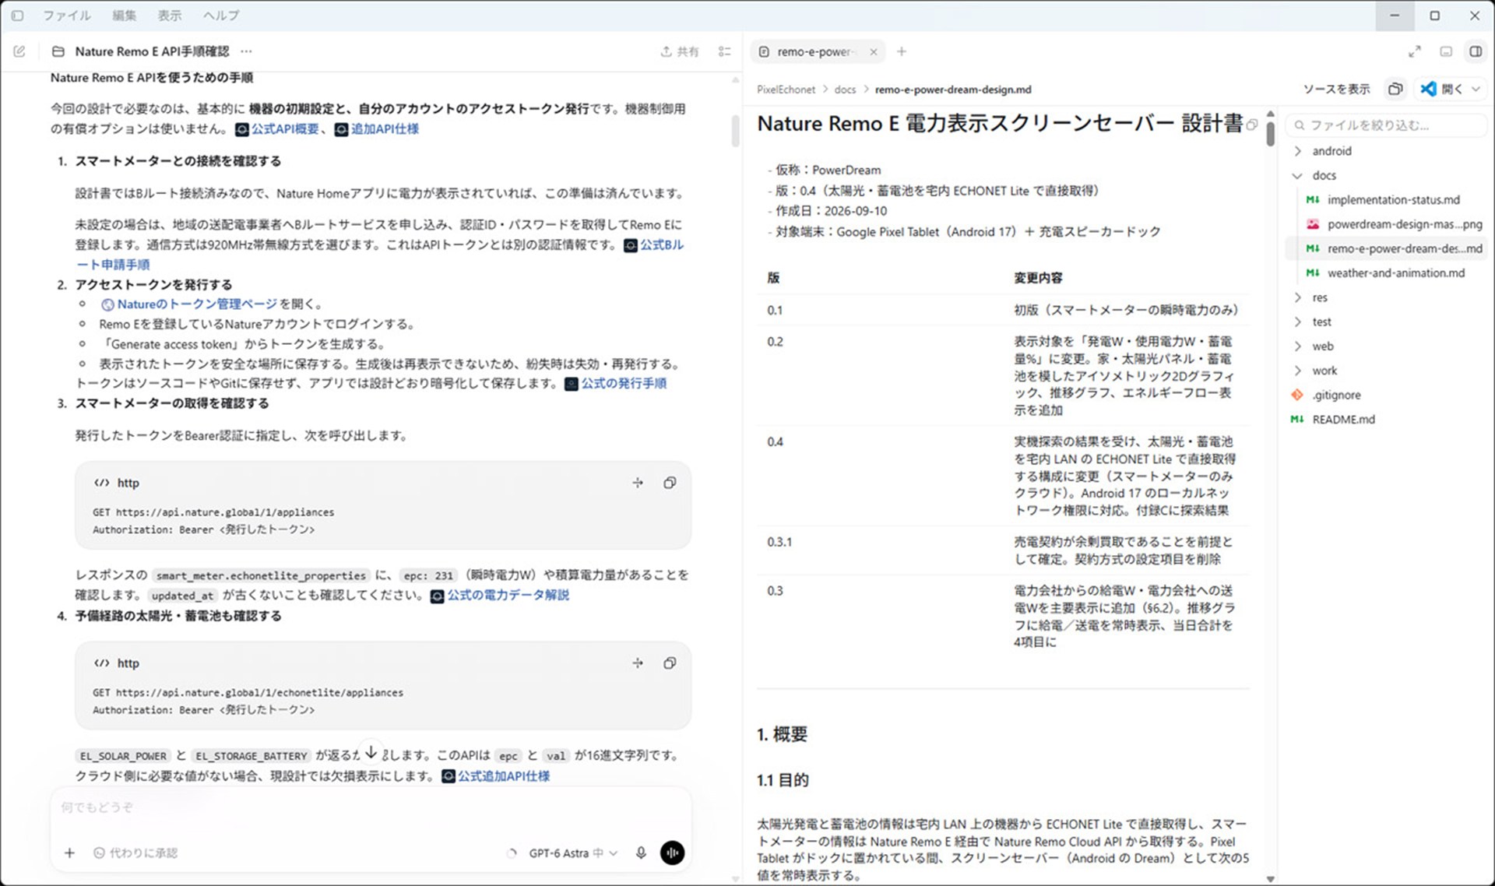The image size is (1495, 886).
Task: Click the document scrollbar up arrow
Action: point(1271,114)
